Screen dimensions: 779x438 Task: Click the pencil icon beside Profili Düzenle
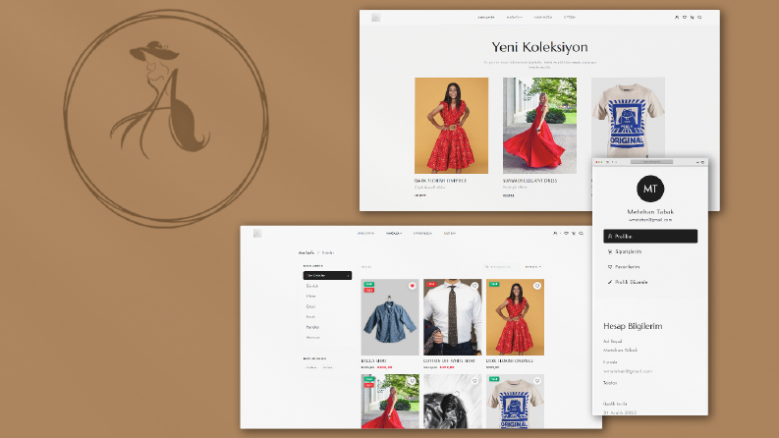point(610,282)
